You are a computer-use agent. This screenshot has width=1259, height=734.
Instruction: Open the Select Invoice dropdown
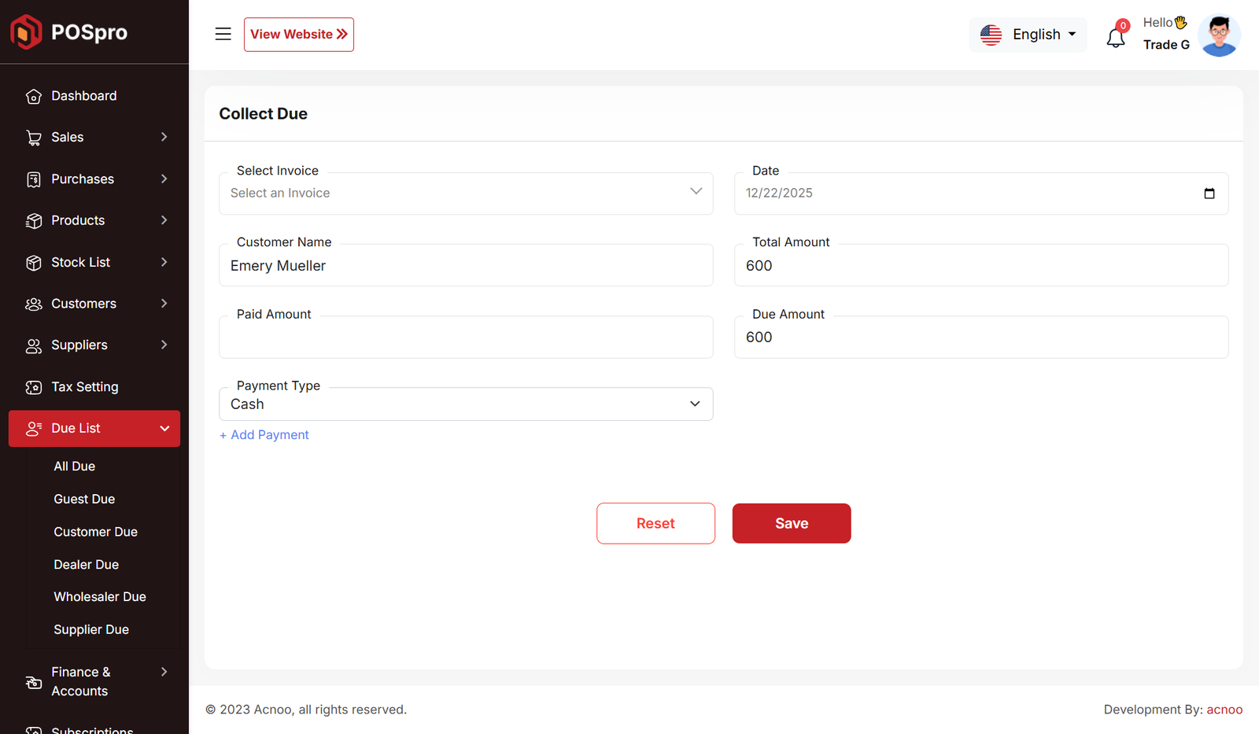(x=465, y=194)
